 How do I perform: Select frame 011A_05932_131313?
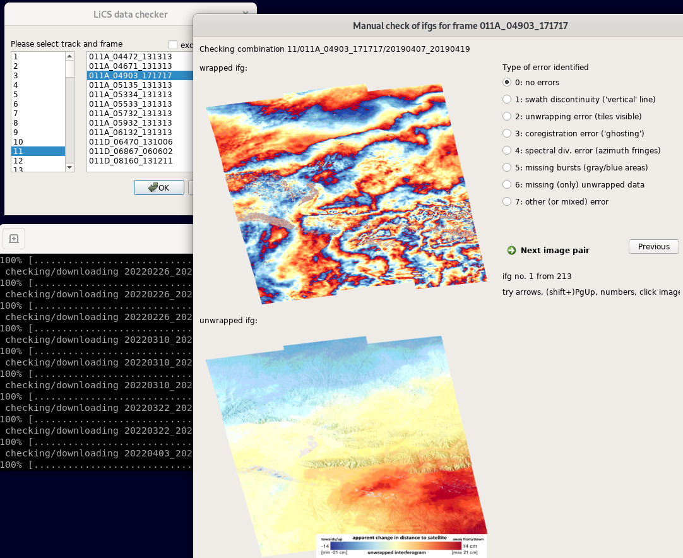(x=140, y=123)
